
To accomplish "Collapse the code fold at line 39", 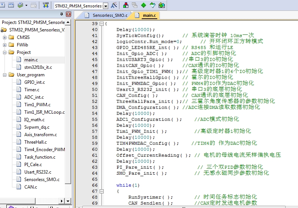I will 102,24.
